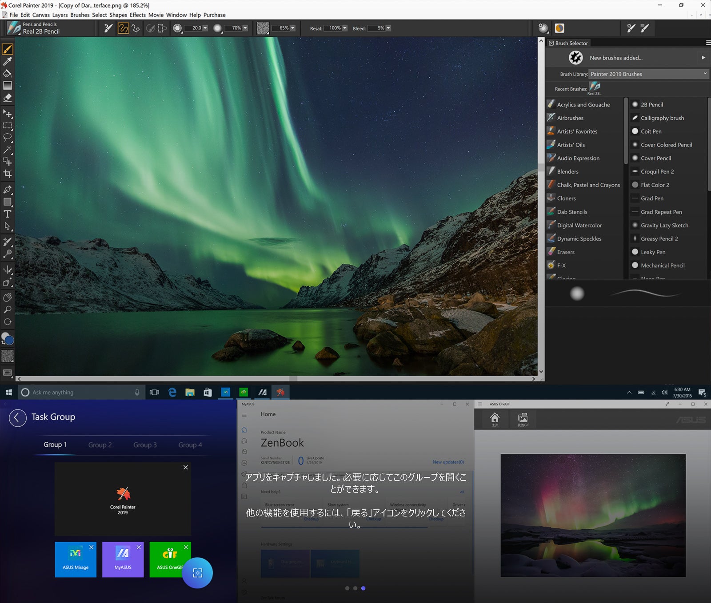Click New updates(0) link in MyASUS
Image resolution: width=711 pixels, height=603 pixels.
point(448,462)
